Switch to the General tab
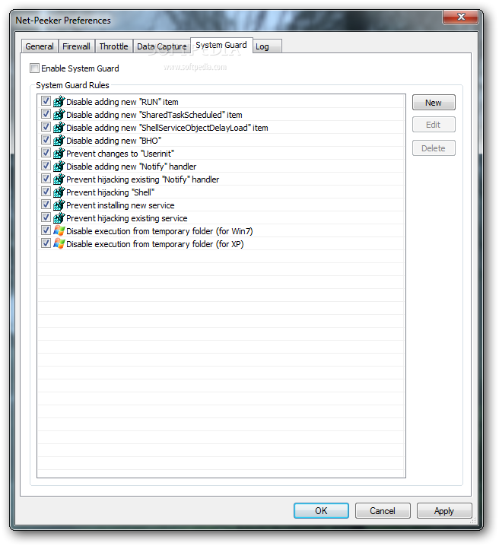 click(40, 46)
